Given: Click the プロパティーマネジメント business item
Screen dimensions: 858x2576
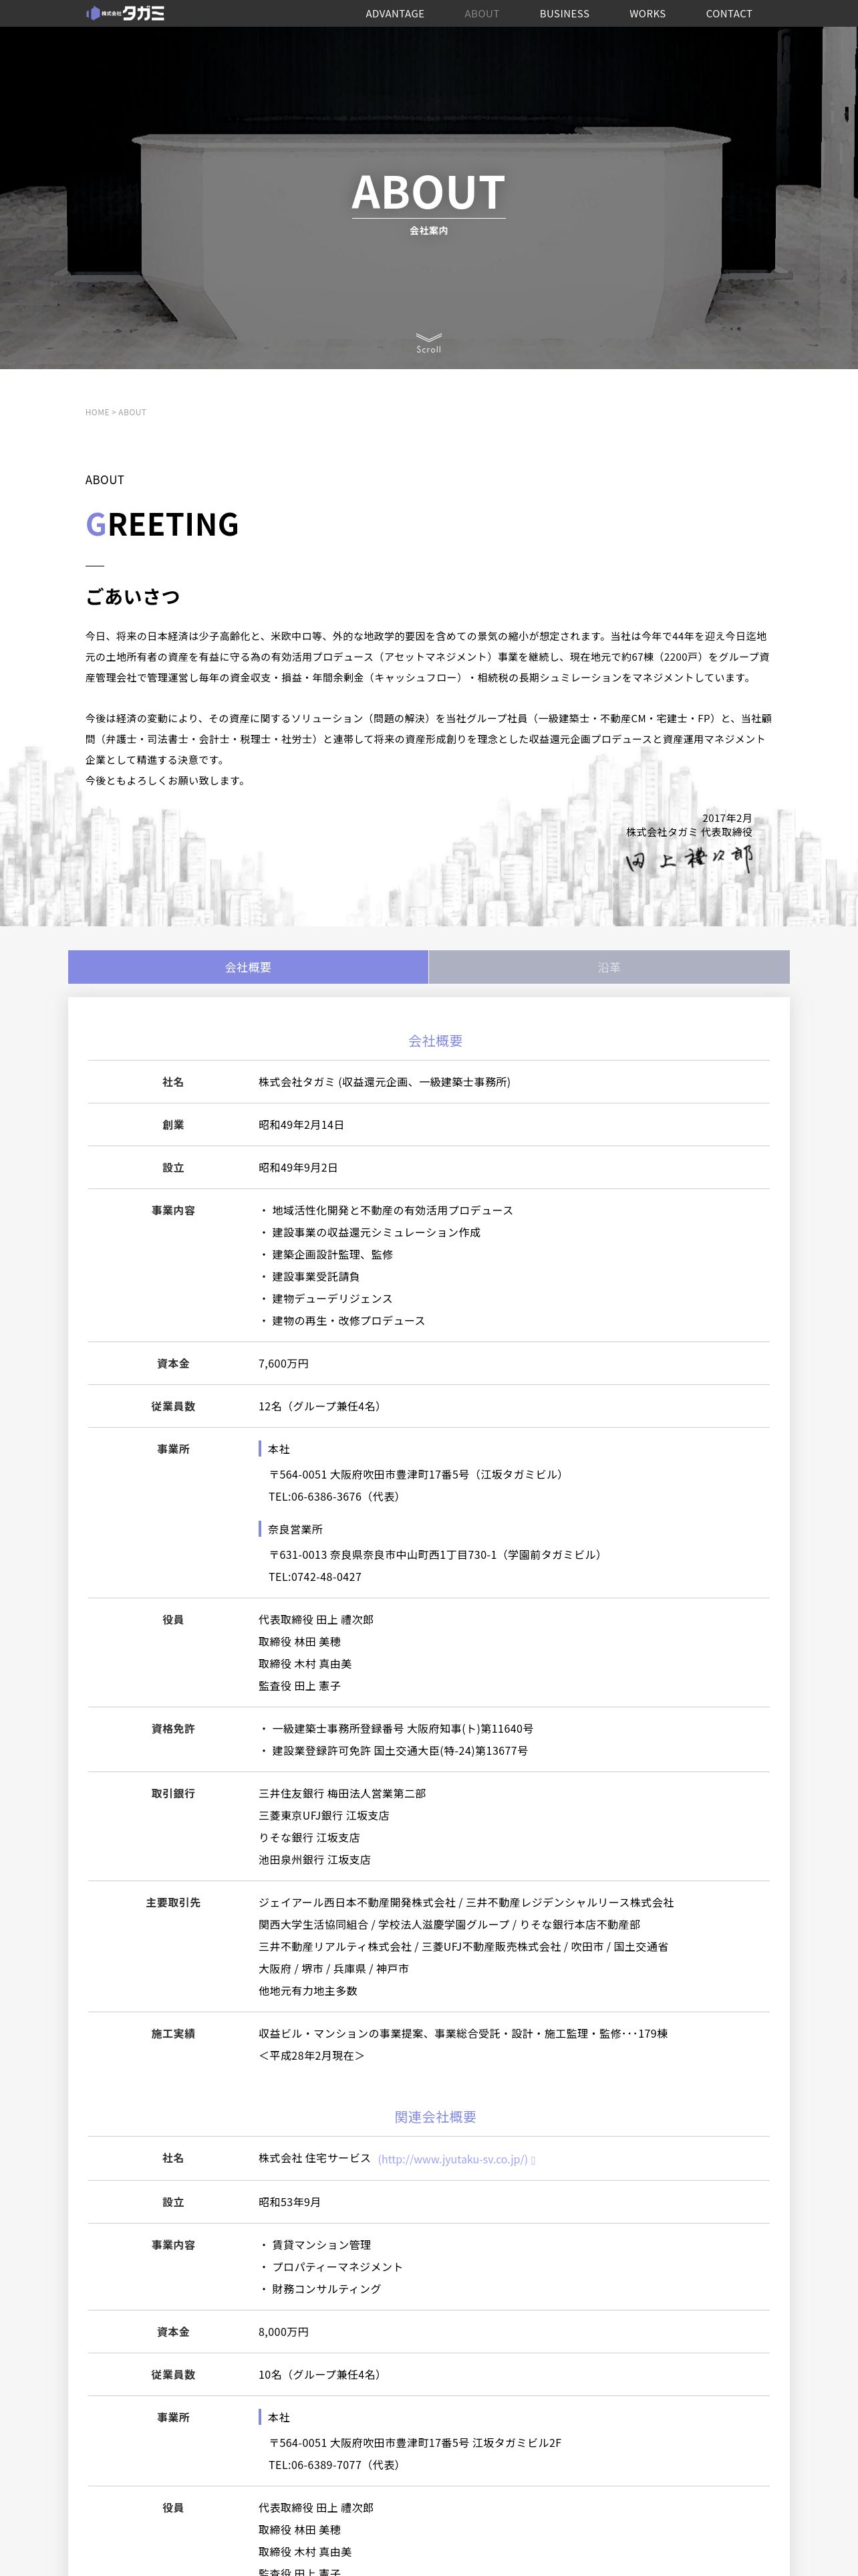Looking at the screenshot, I should pos(337,2267).
